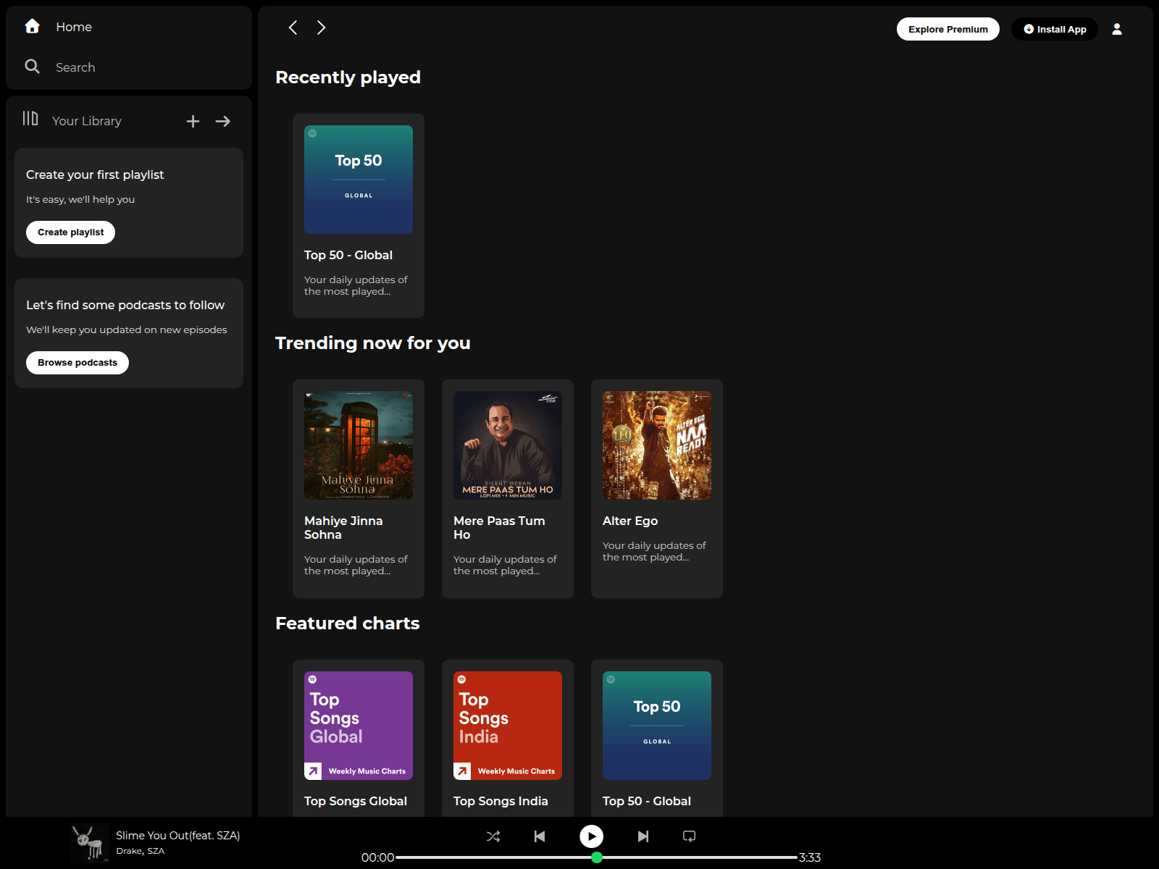Click the 'Top 50 - Global' title under Recently played

[348, 255]
